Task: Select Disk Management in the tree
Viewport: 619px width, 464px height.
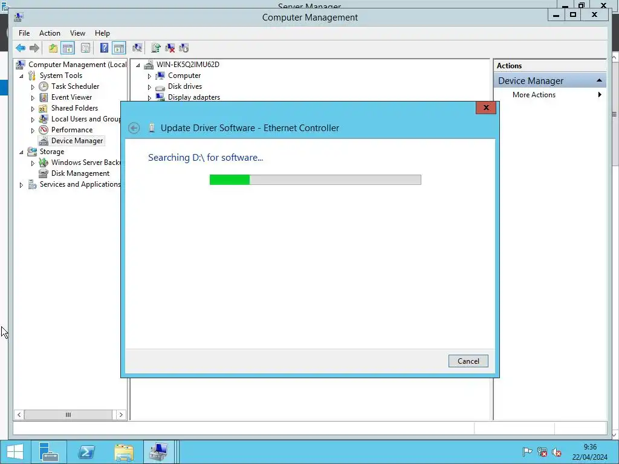Action: click(x=80, y=173)
